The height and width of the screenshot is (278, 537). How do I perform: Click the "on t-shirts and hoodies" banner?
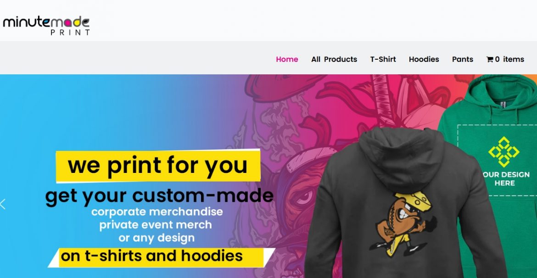coord(161,257)
